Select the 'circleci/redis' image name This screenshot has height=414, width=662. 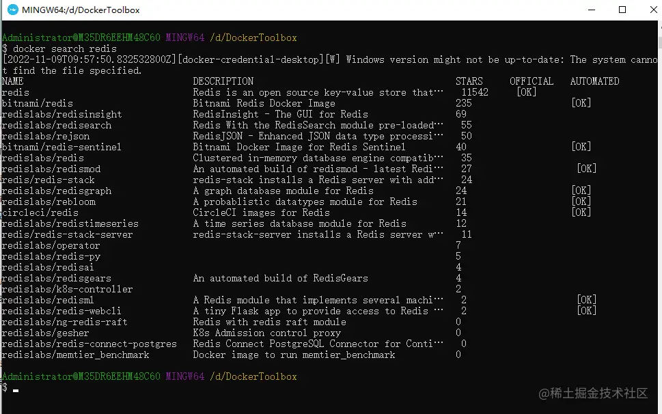[40, 212]
